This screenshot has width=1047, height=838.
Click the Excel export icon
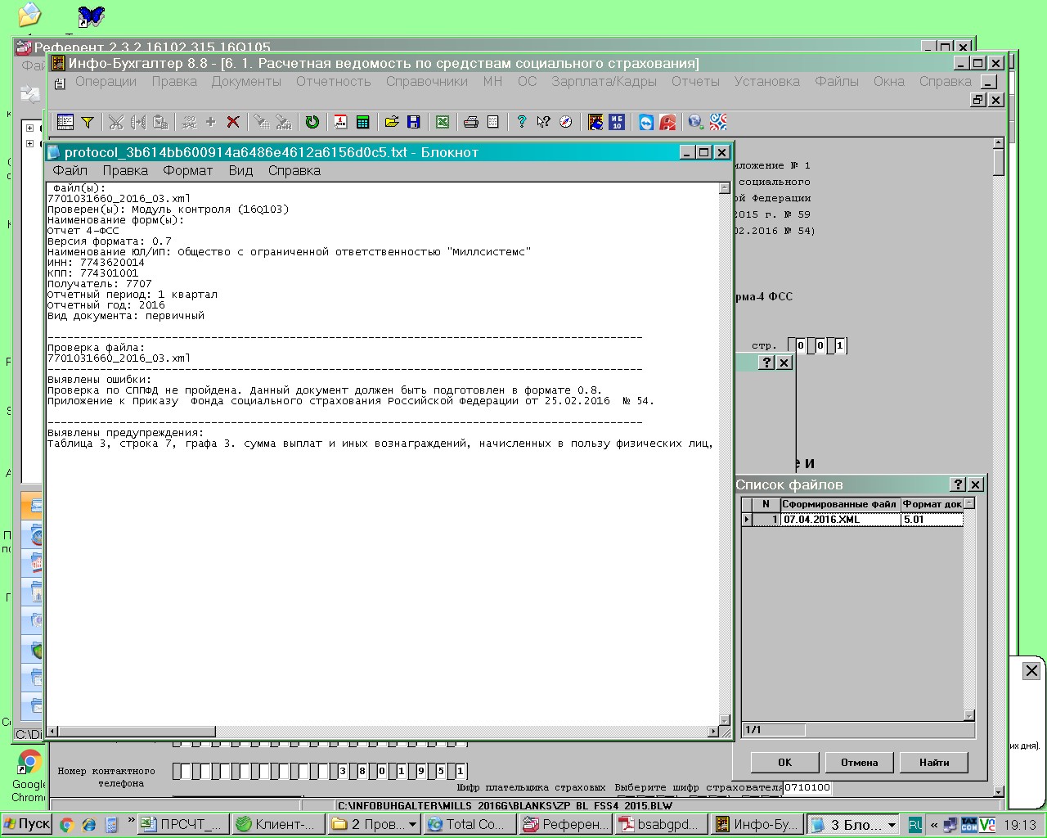pyautogui.click(x=443, y=122)
